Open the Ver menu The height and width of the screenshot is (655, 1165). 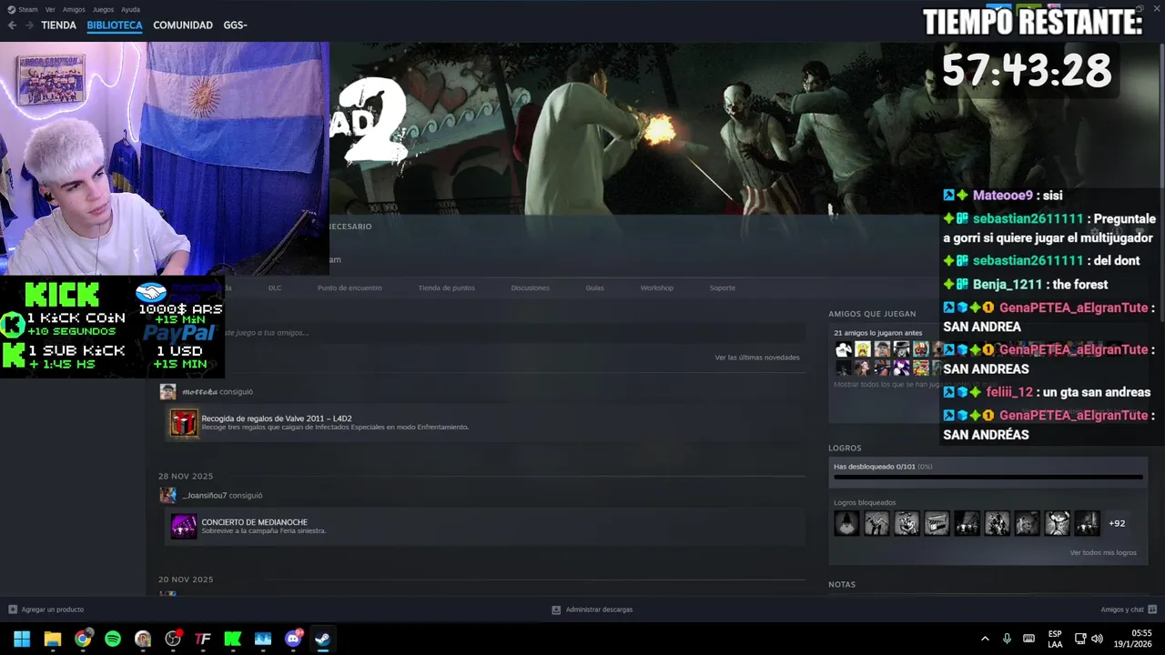(x=50, y=9)
